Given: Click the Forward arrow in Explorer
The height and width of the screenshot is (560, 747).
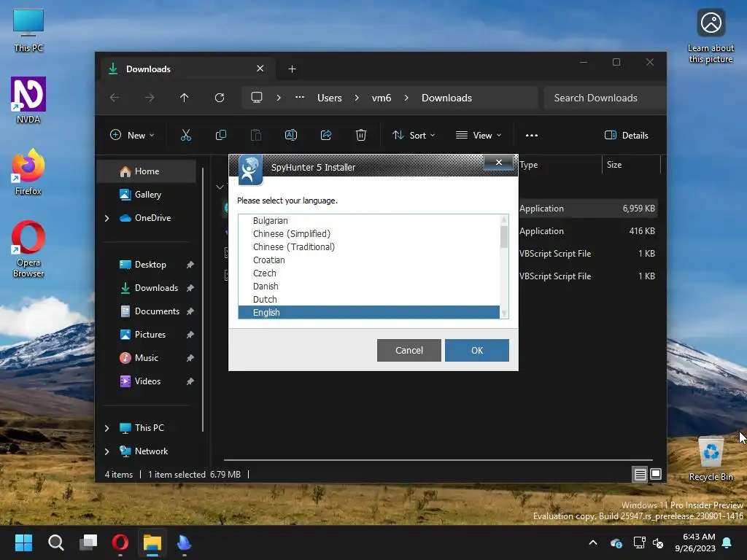Looking at the screenshot, I should (150, 98).
